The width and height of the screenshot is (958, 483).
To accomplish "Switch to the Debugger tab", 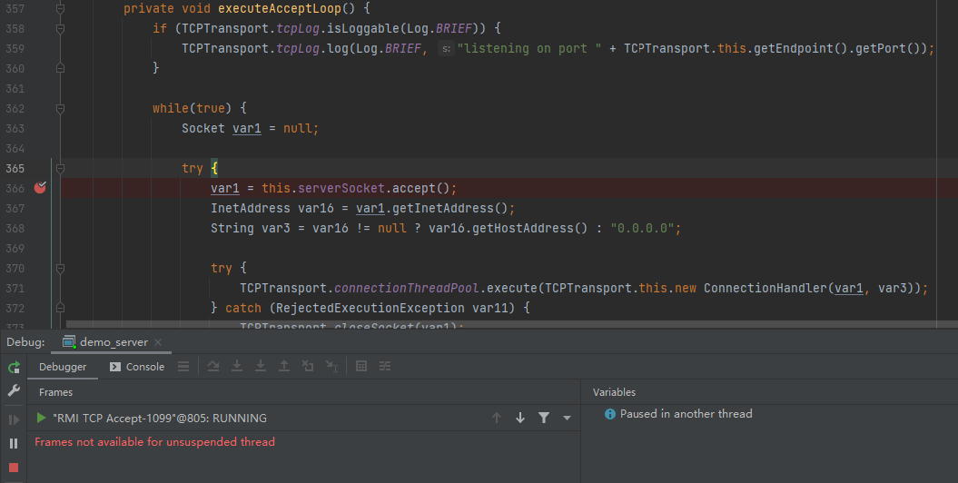I will pyautogui.click(x=63, y=367).
